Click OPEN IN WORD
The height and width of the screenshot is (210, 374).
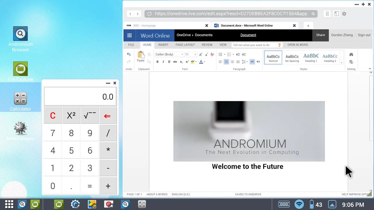[298, 45]
